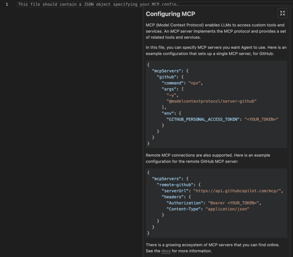The height and width of the screenshot is (257, 293).
Task: Click the "command" key in the example
Action: tap(172, 83)
